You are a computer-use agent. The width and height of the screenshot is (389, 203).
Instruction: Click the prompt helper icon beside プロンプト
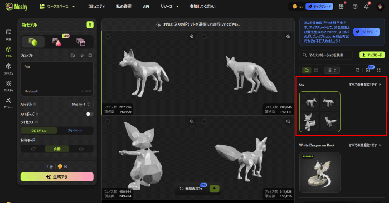click(x=72, y=56)
